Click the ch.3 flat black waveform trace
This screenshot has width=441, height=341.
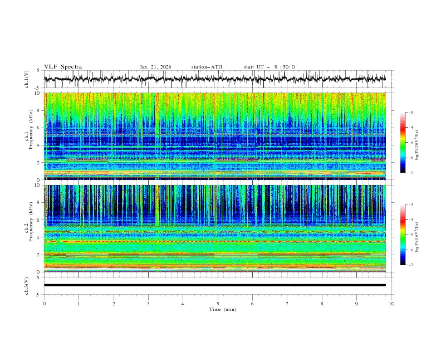214,285
